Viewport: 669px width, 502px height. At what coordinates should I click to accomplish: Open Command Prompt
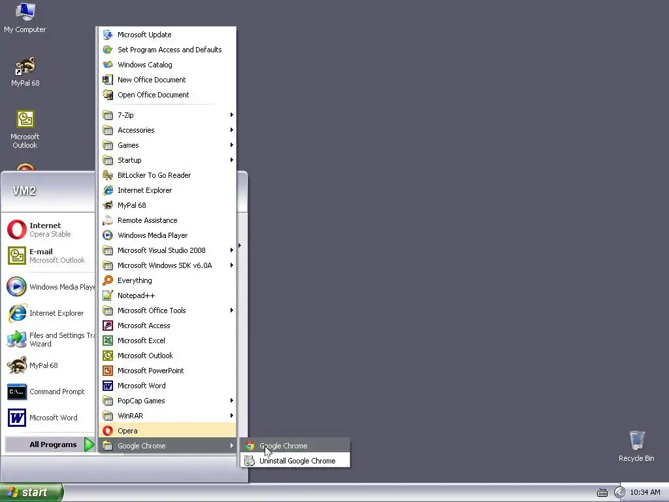point(50,392)
